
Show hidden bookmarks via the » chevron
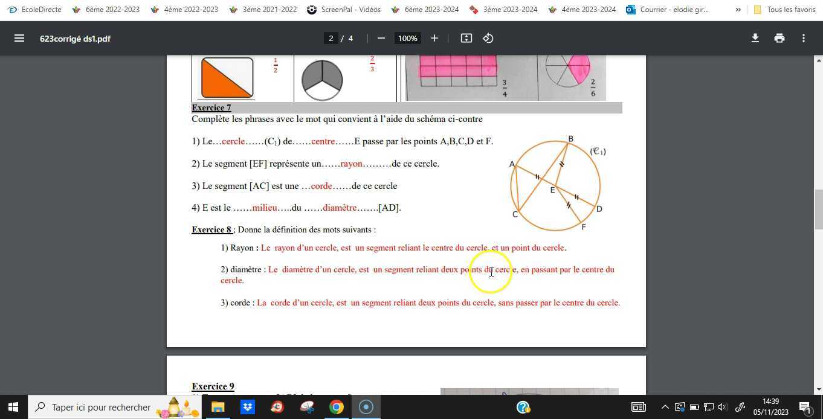pyautogui.click(x=738, y=9)
